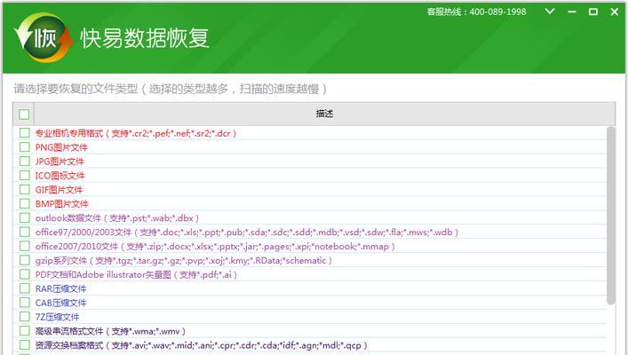Viewport: 628px width, 355px height.
Task: Tick the 7Z压缩文件 checkbox
Action: (25, 317)
